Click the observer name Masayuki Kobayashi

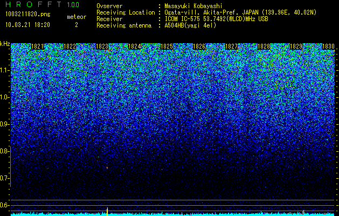coord(193,6)
